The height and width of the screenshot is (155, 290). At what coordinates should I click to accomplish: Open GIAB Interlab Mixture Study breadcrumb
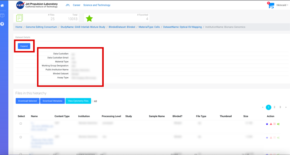(83, 27)
